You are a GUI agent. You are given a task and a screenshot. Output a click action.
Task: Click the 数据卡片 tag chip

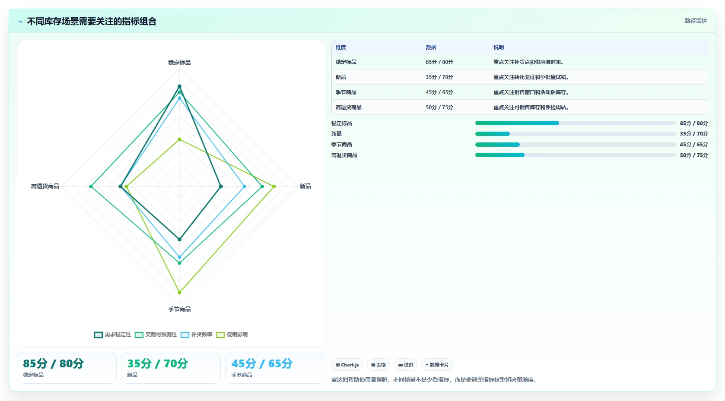[437, 365]
